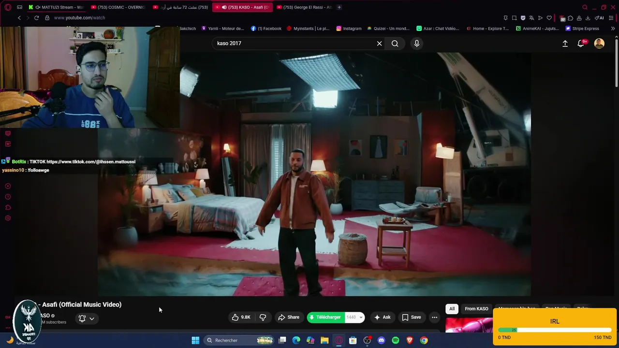Expand the bookmarks bar overflow chevron
The height and width of the screenshot is (348, 619).
point(613,29)
